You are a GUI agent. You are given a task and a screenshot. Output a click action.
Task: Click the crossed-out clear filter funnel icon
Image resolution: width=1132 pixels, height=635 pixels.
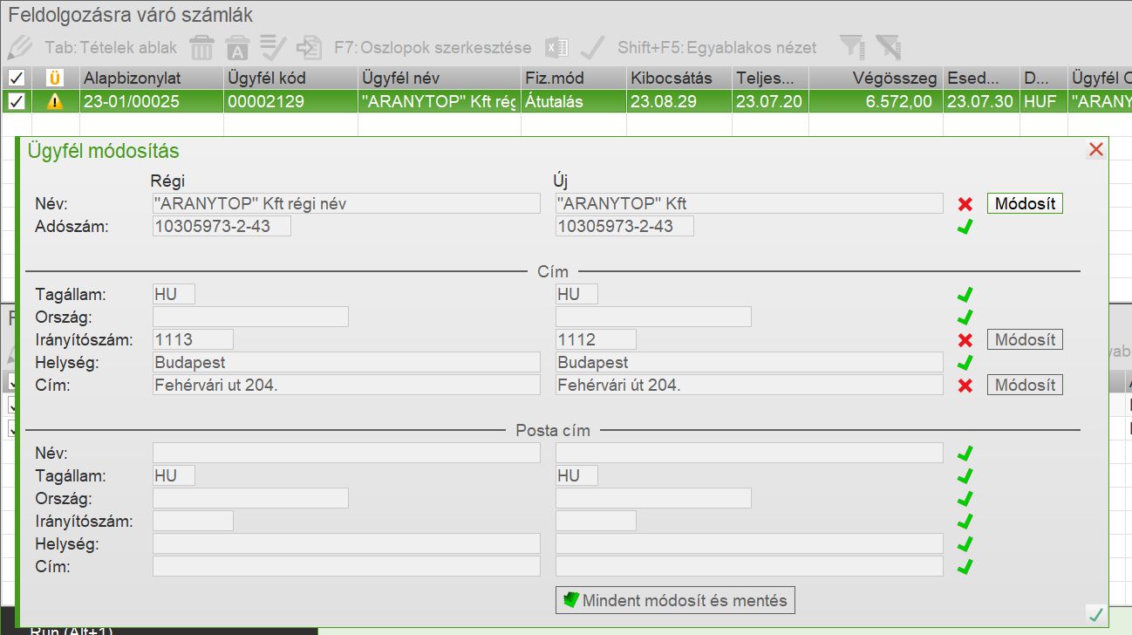(888, 46)
